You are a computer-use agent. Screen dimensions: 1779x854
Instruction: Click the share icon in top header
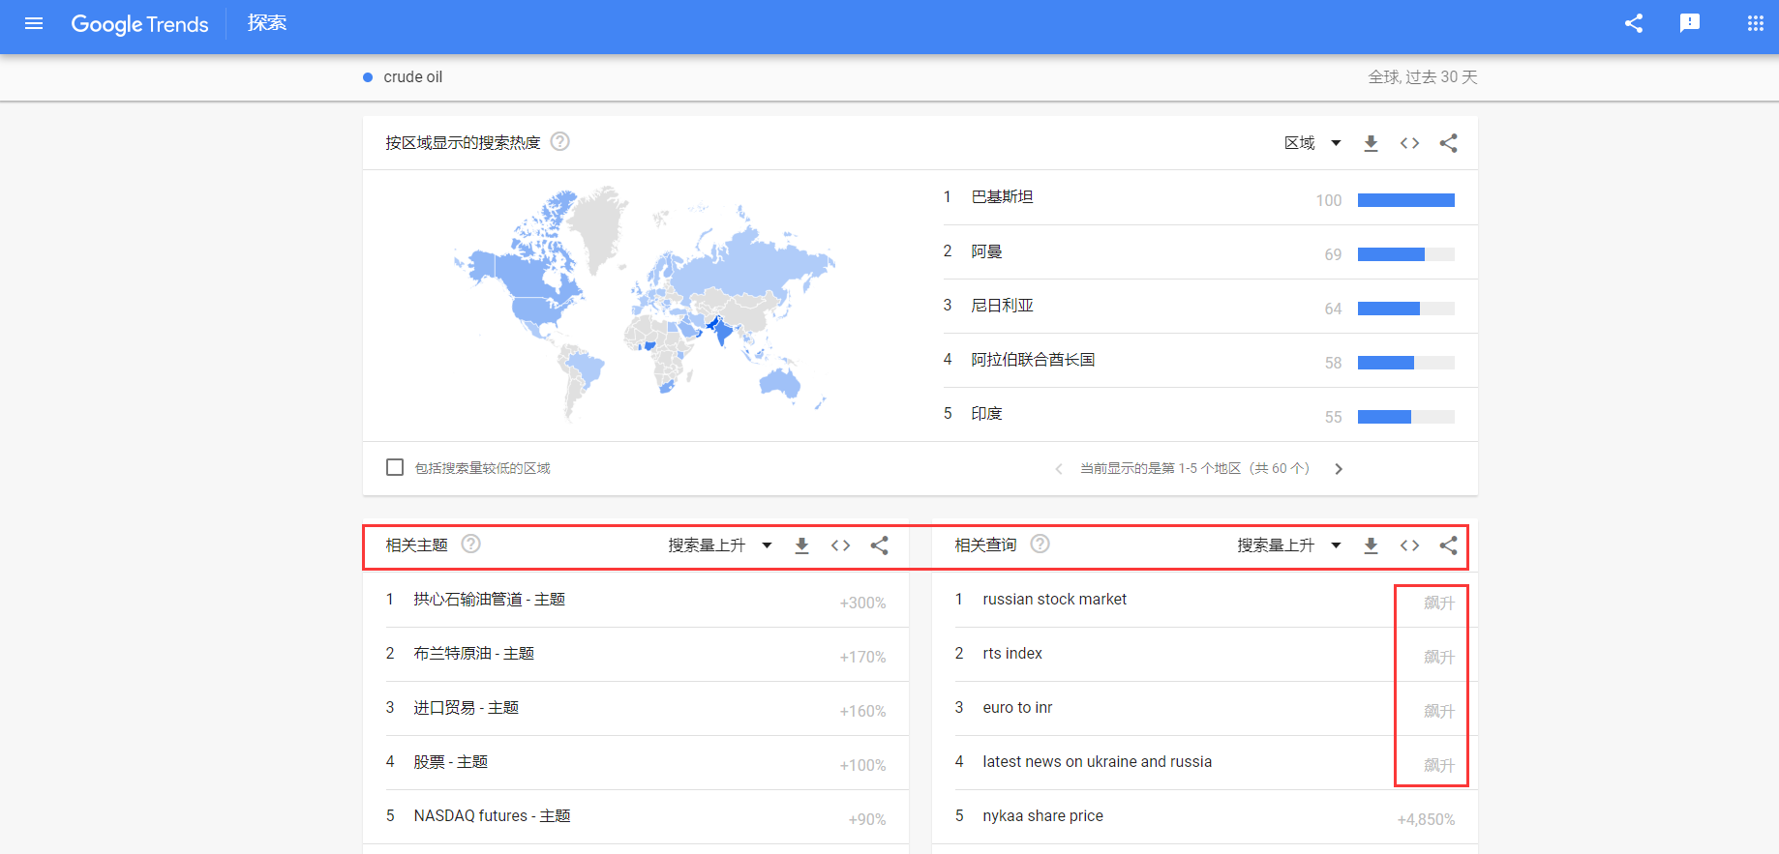(x=1634, y=23)
